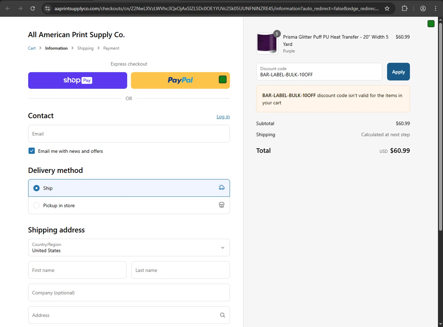Click the address search magnifier icon

coord(222,315)
